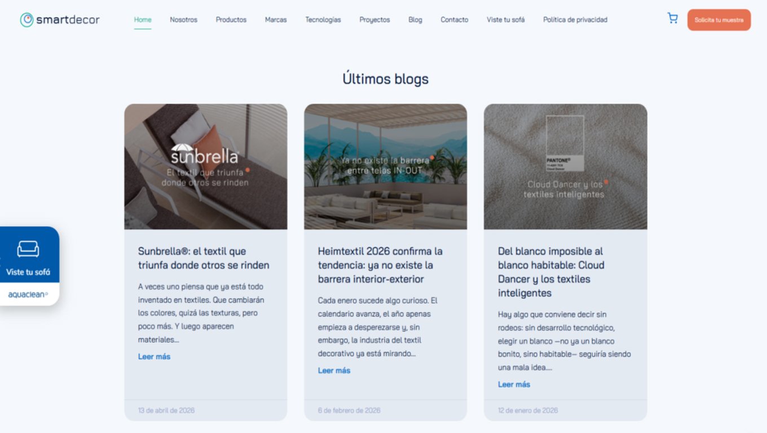Click the Viste tu sofá floating button label
767x433 pixels.
(x=28, y=272)
